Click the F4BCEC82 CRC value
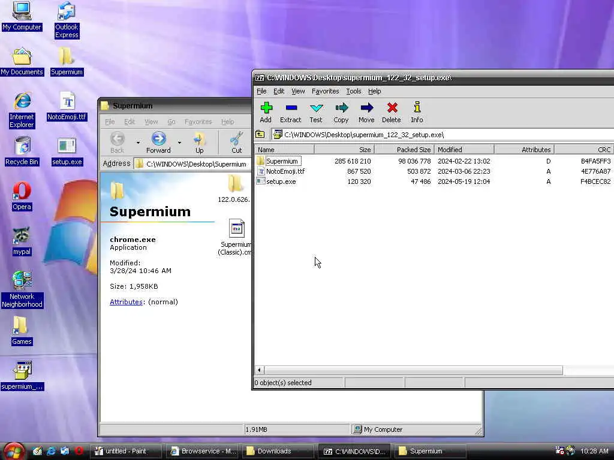 click(x=595, y=181)
